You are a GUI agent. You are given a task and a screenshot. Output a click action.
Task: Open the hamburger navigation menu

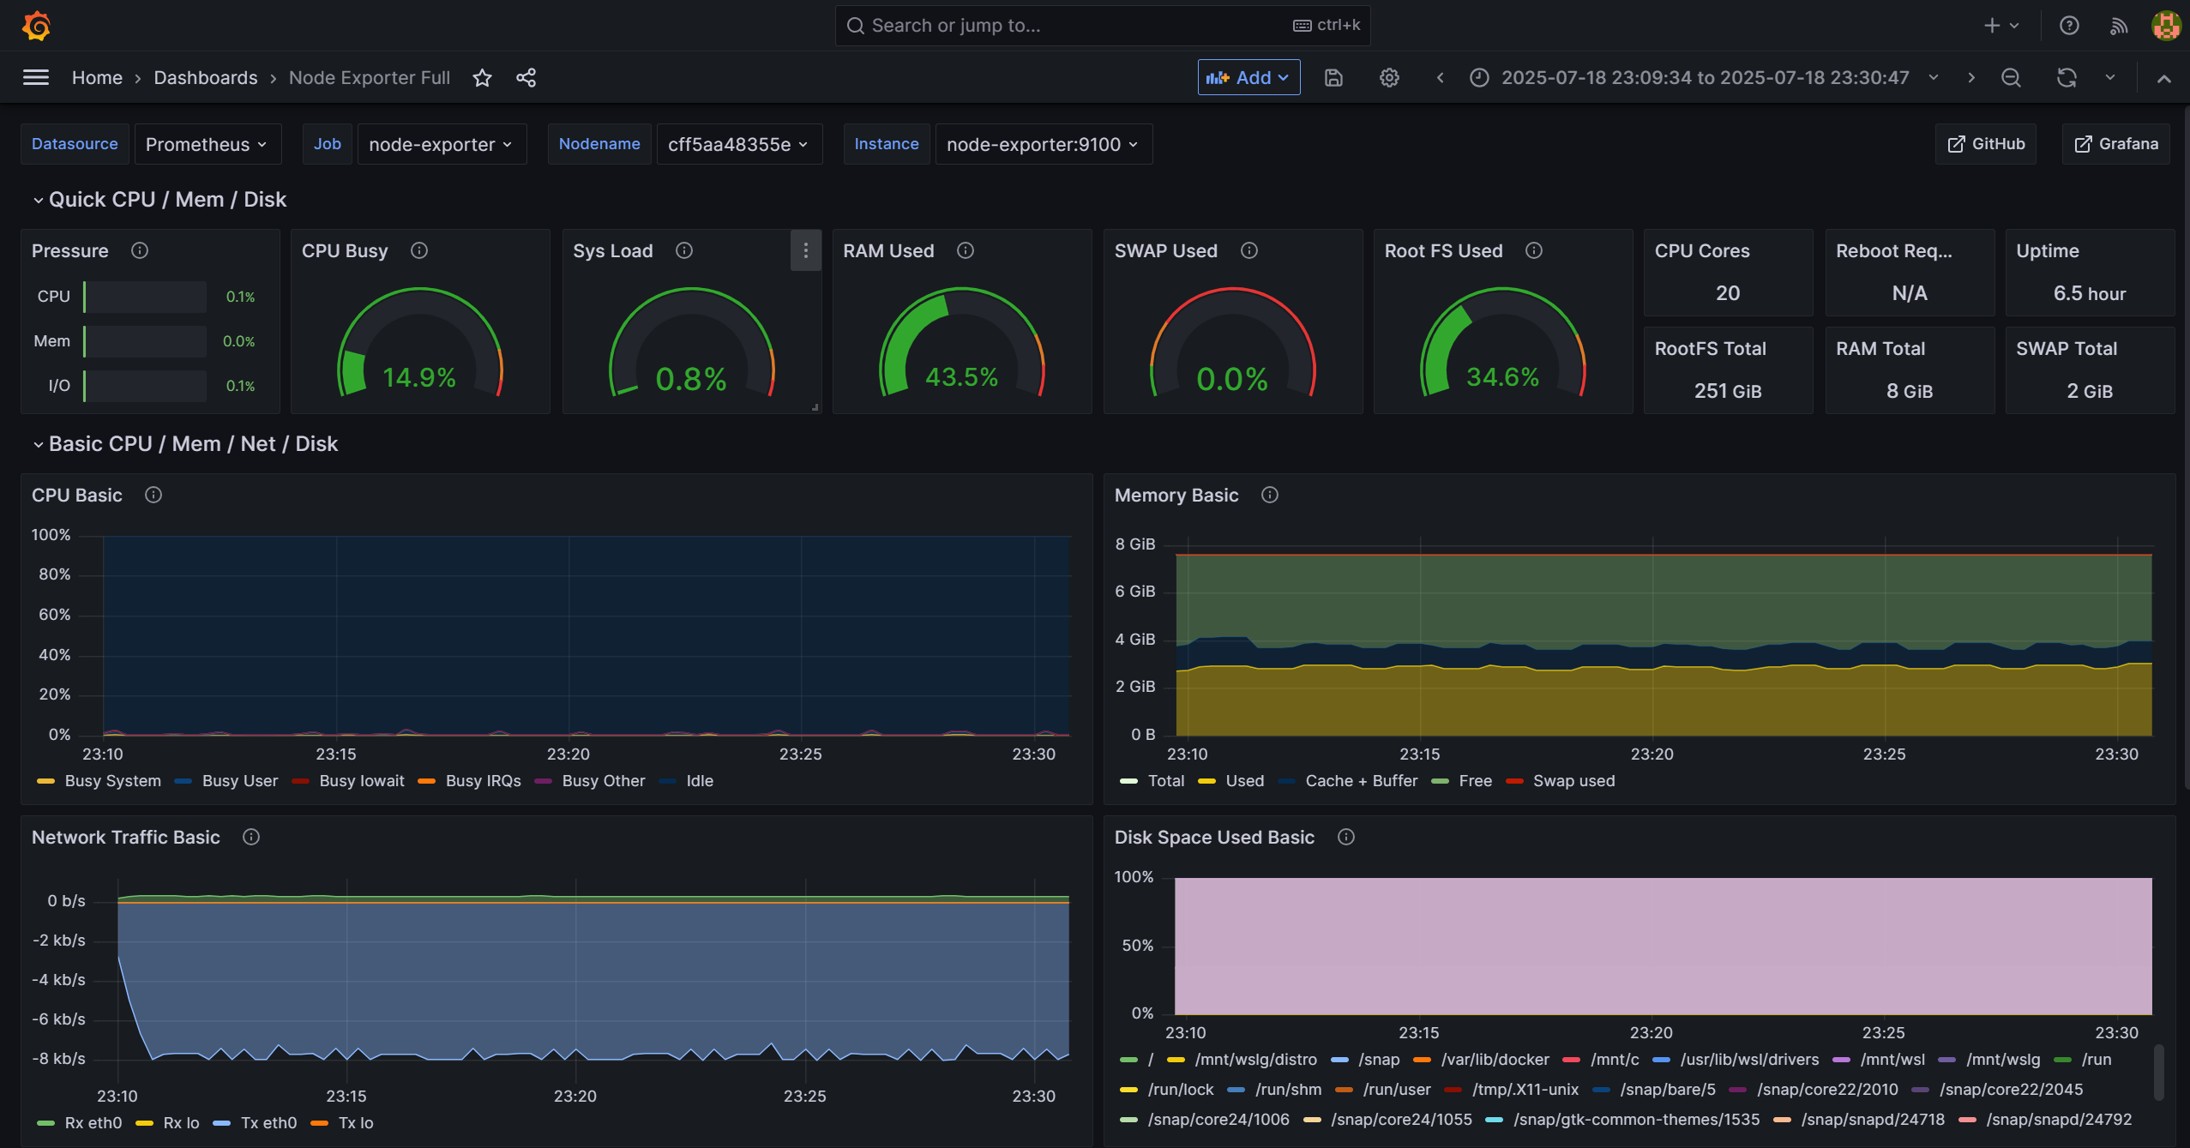coord(35,78)
